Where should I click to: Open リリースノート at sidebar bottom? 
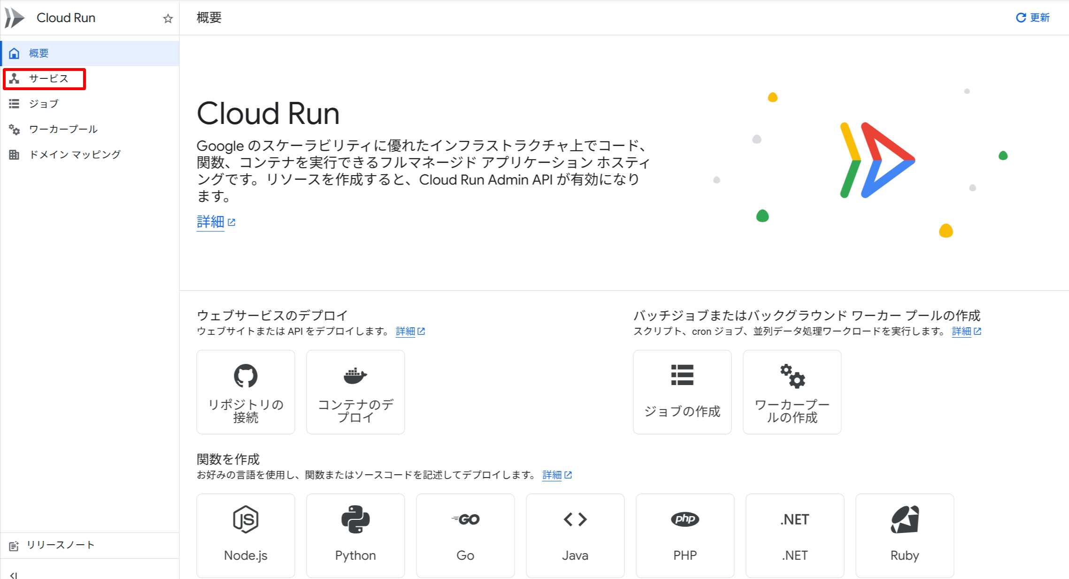60,545
